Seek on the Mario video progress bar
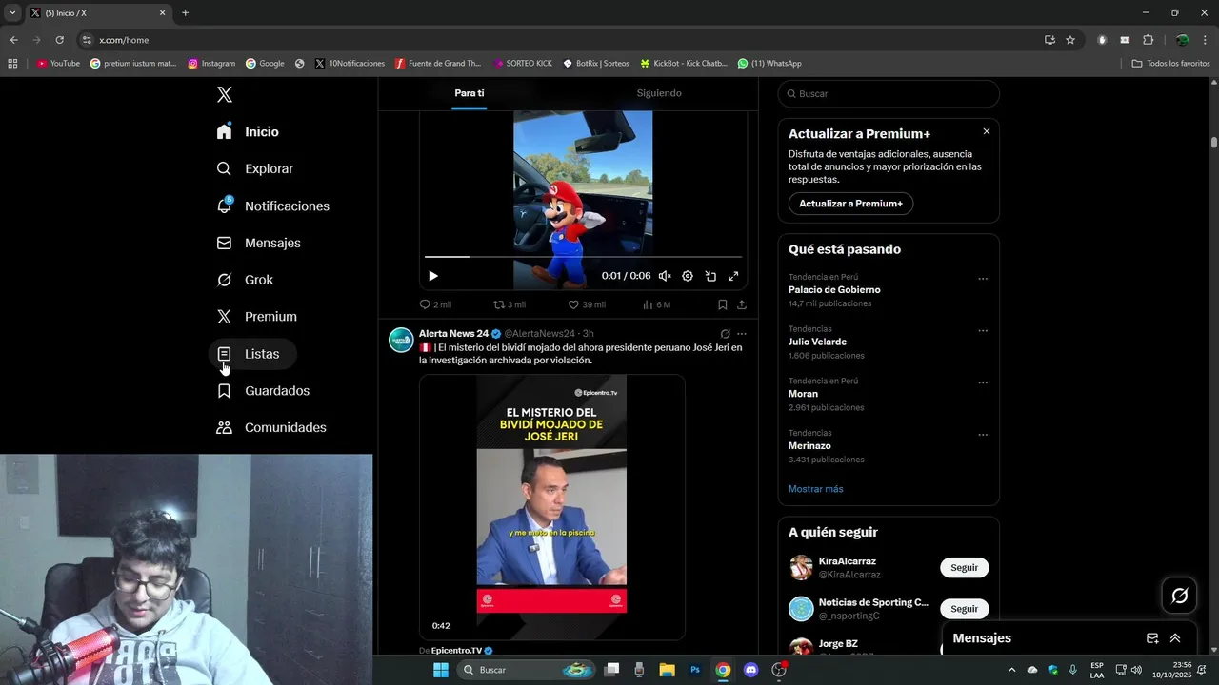 tap(583, 257)
